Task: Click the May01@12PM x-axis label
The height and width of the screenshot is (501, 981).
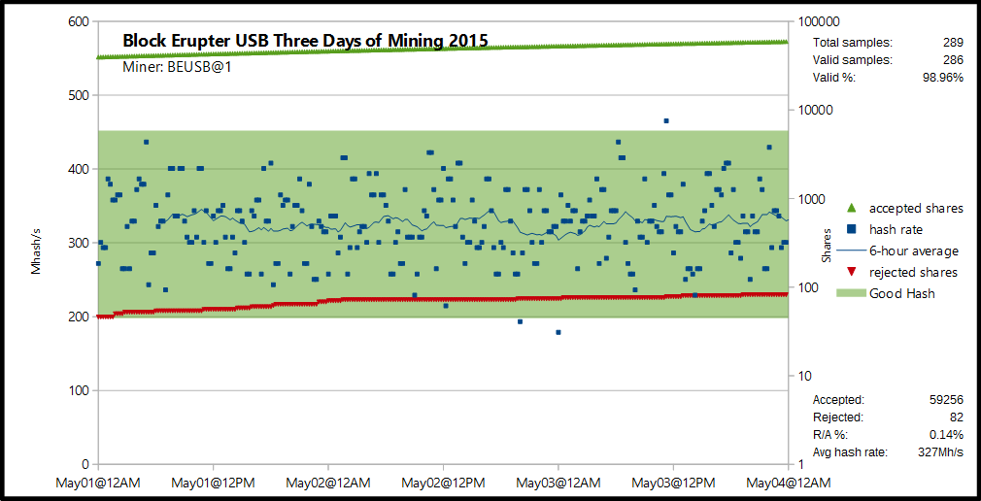Action: tap(214, 483)
